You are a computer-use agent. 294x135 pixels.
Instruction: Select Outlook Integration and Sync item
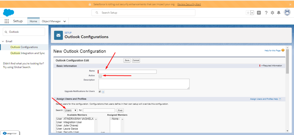(x=28, y=53)
